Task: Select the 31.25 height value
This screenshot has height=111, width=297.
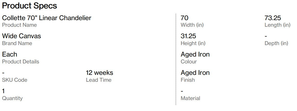Action: pos(188,36)
